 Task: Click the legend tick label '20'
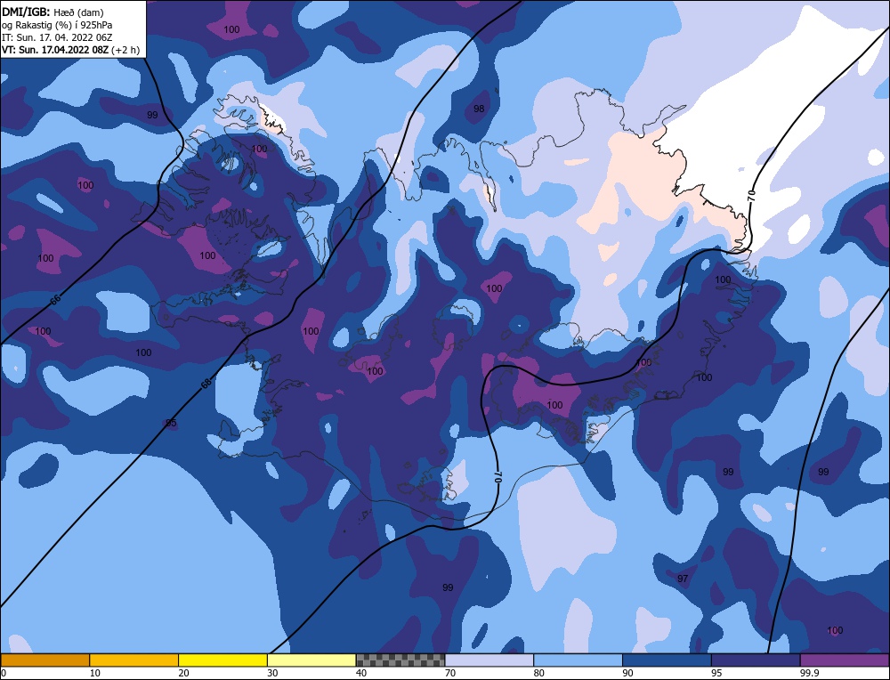click(183, 673)
